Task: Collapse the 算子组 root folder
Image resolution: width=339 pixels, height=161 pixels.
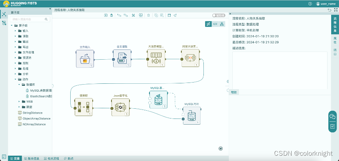Action: [11, 25]
